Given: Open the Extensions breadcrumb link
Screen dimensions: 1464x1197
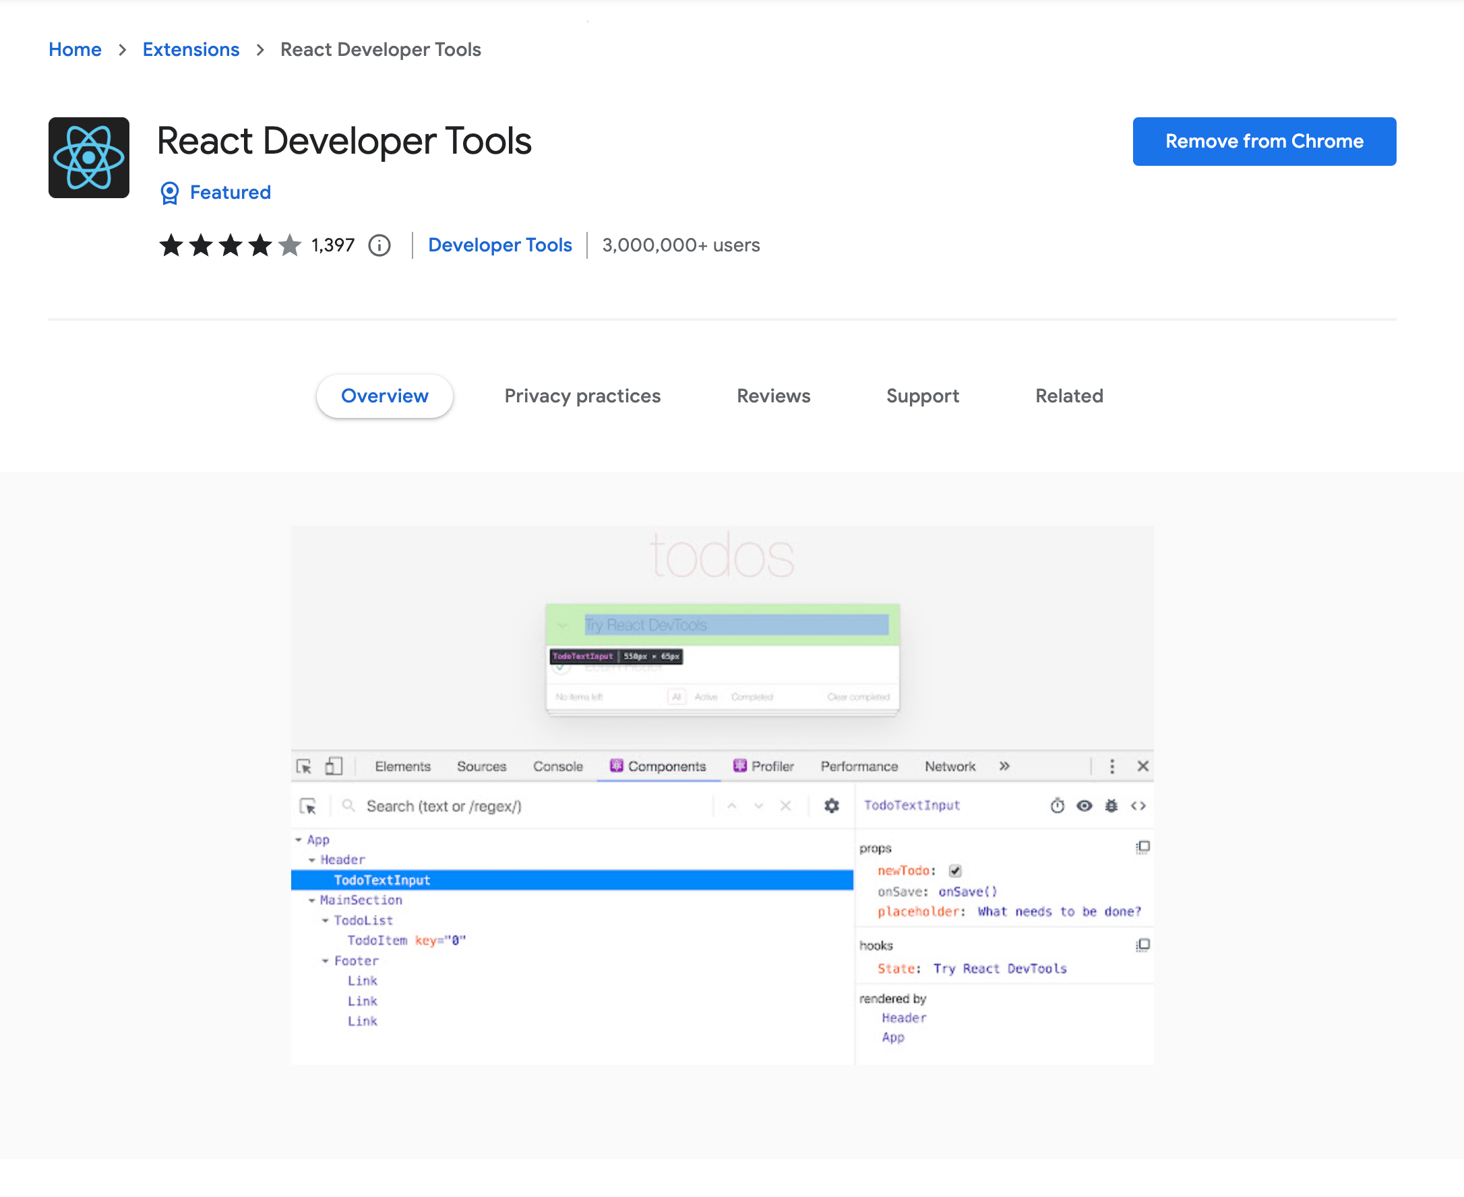Looking at the screenshot, I should (191, 49).
